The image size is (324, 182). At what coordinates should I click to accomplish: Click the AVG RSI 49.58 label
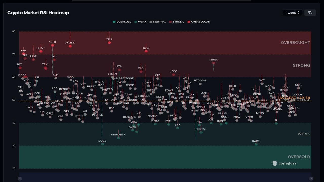pos(295,98)
